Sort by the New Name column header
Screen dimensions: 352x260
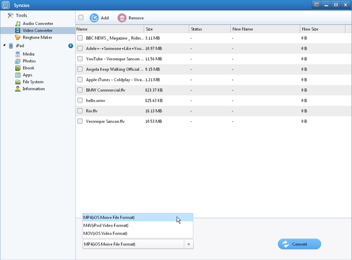coord(266,29)
